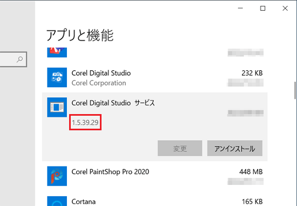
Task: Maximize the settings window
Action: click(263, 8)
